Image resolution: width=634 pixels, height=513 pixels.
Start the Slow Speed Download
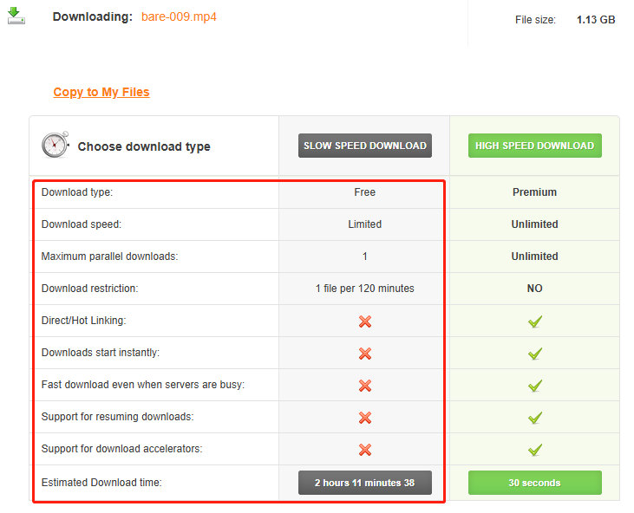[x=365, y=146]
